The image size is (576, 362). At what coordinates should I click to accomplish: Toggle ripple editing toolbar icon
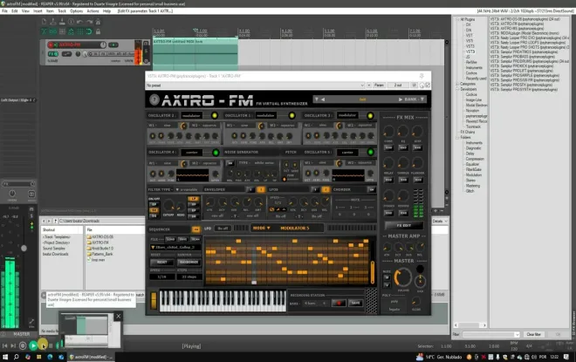[62, 31]
